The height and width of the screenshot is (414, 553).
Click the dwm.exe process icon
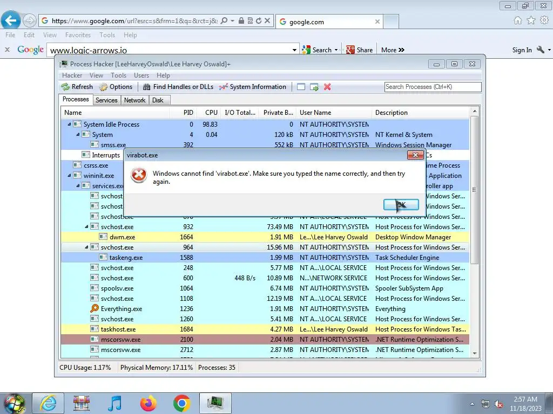103,237
